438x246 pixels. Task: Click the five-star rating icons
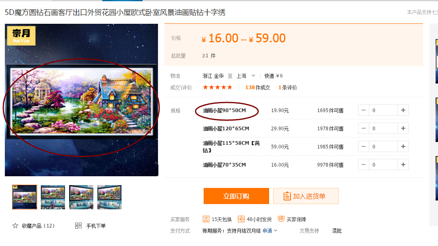point(218,87)
